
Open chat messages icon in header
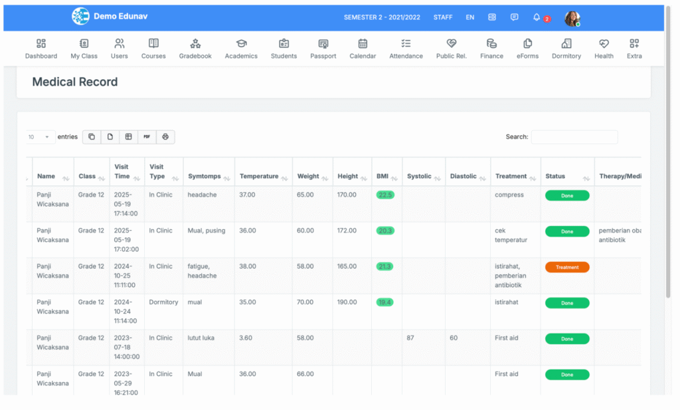pyautogui.click(x=515, y=17)
